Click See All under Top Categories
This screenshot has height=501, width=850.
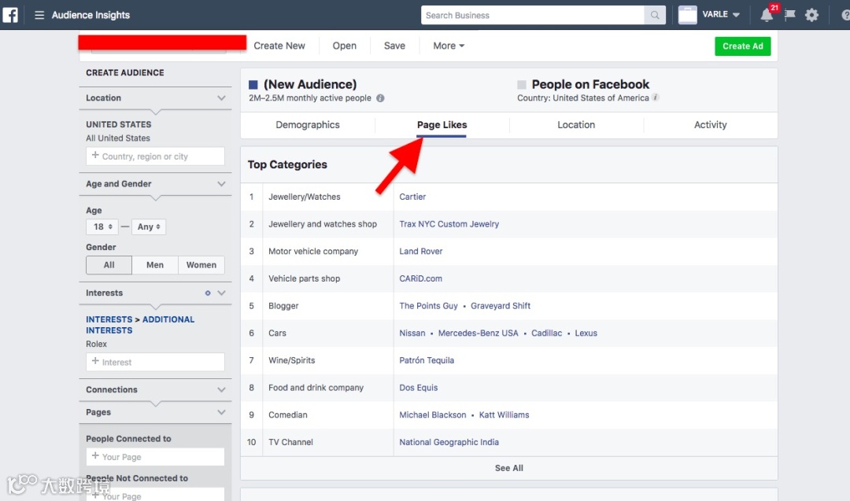pyautogui.click(x=509, y=468)
